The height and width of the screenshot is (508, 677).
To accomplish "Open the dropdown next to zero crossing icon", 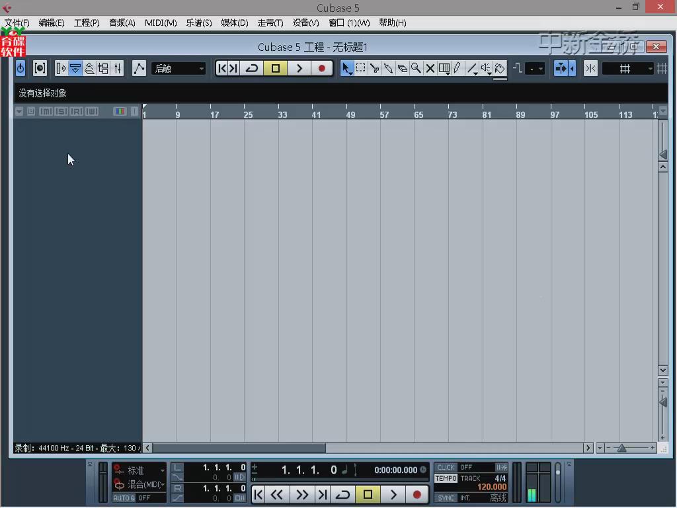I will [536, 69].
